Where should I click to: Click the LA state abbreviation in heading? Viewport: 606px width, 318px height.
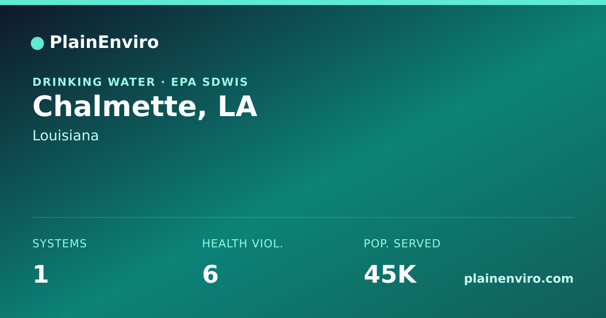coord(237,107)
